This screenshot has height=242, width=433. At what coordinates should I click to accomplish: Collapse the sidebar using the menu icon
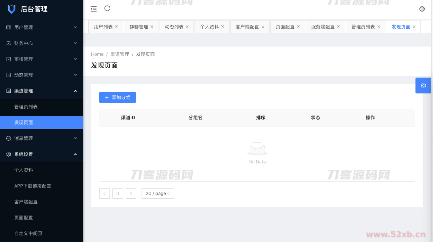point(93,9)
